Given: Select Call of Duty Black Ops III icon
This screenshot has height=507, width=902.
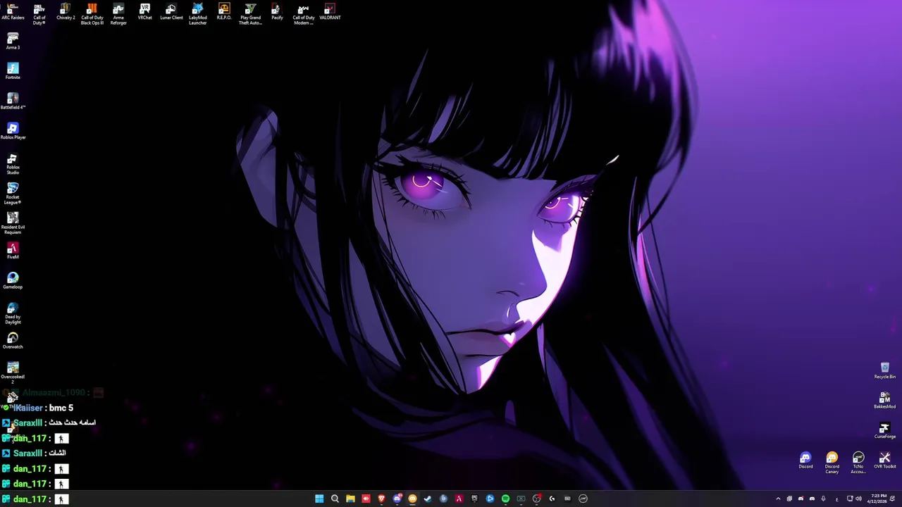Looking at the screenshot, I should 92,14.
